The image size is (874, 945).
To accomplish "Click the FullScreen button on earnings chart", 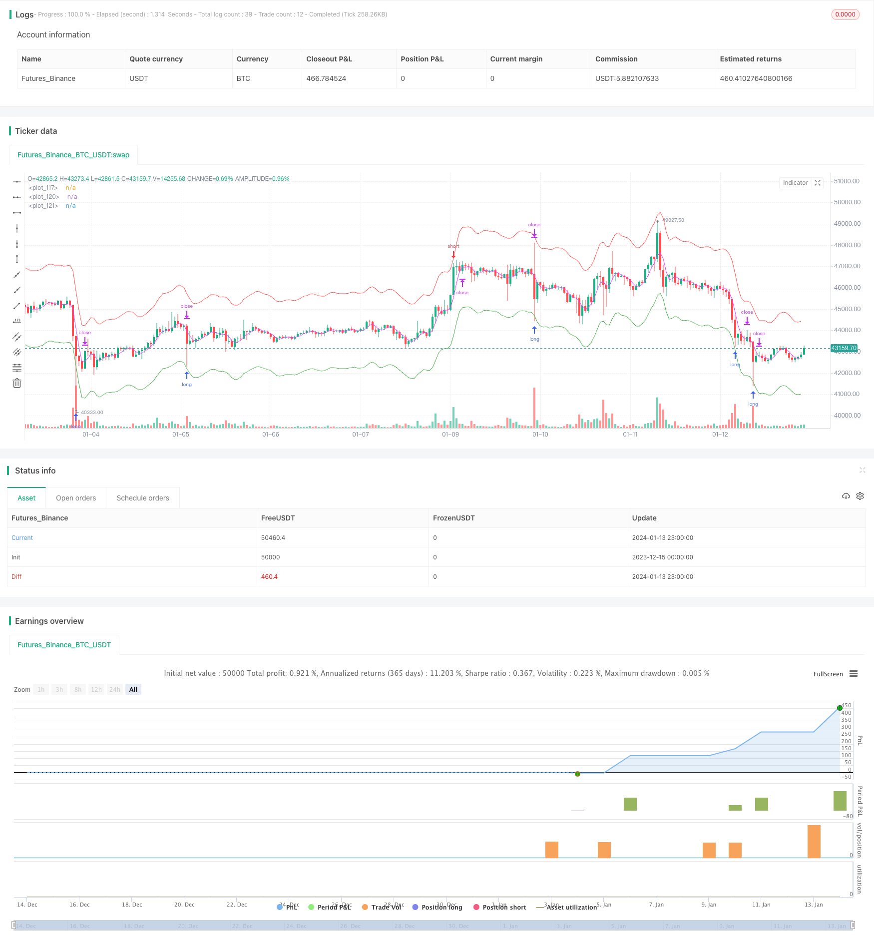I will tap(828, 674).
